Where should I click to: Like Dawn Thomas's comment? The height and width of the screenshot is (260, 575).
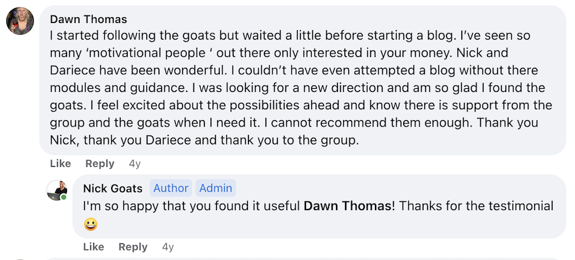click(61, 164)
